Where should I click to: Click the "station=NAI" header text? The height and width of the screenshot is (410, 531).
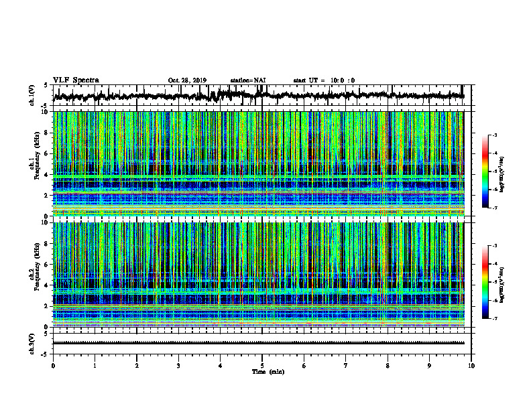248,80
